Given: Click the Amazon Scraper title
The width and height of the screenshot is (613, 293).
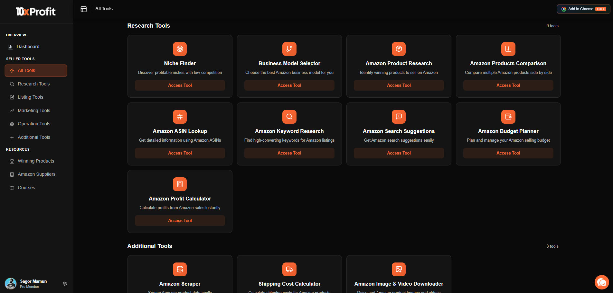Looking at the screenshot, I should point(180,284).
